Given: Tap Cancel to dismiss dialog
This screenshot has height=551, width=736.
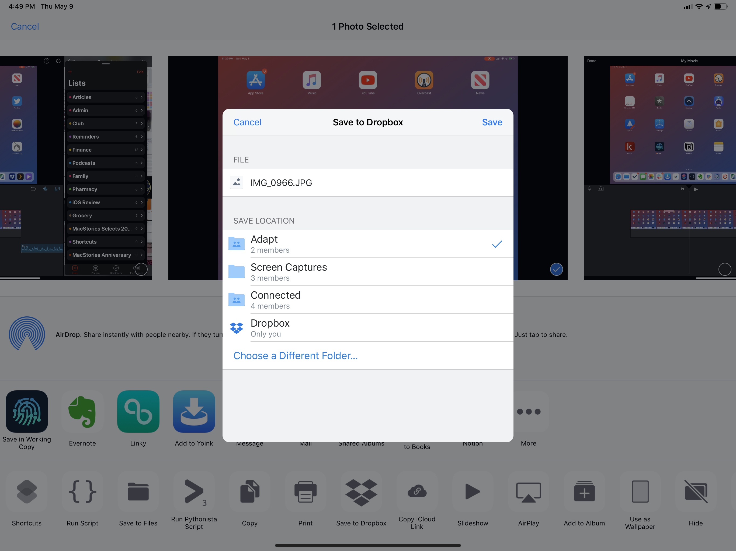Looking at the screenshot, I should pyautogui.click(x=247, y=122).
